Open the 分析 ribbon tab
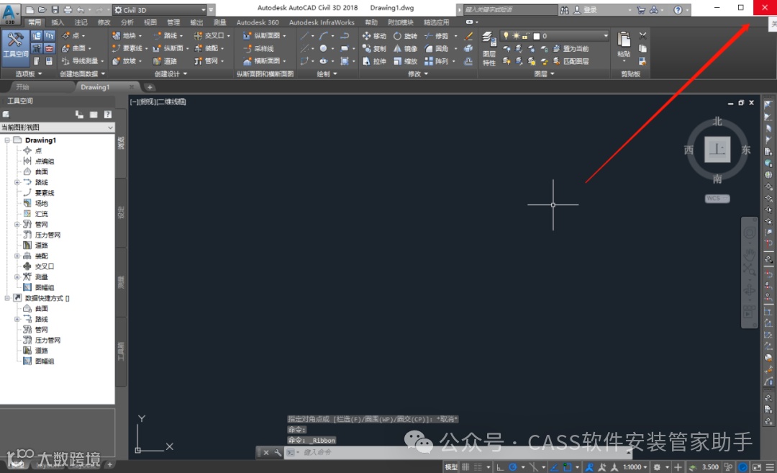 (127, 22)
